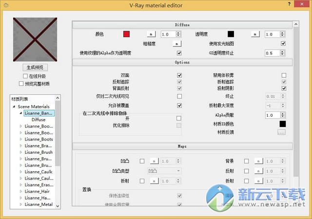The image size is (312, 219).
Task: Click the settings panel scroll up arrow
Action: [x=296, y=24]
